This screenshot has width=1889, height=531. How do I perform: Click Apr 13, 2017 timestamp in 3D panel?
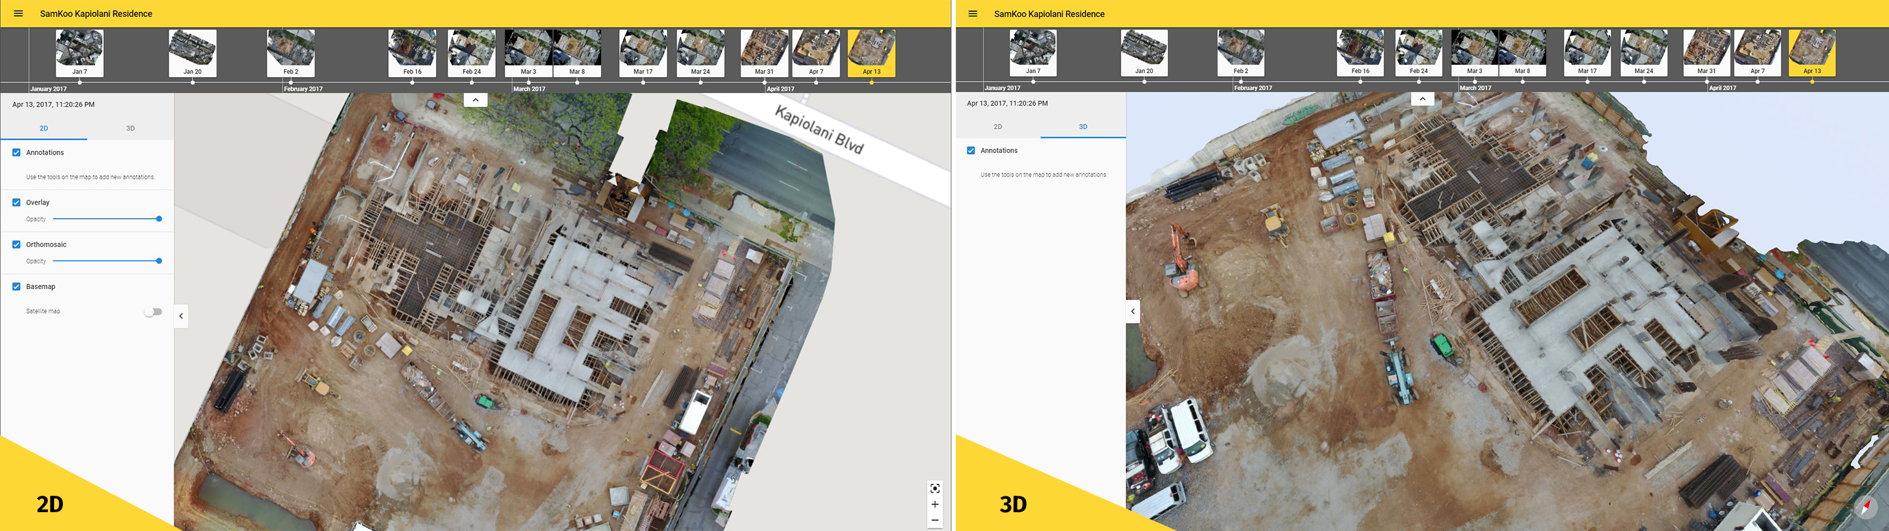[1007, 103]
